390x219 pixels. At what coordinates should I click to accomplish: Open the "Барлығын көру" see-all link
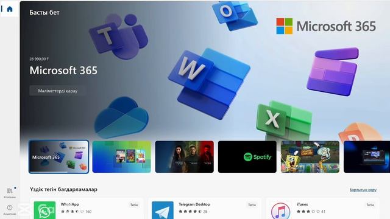pyautogui.click(x=363, y=190)
